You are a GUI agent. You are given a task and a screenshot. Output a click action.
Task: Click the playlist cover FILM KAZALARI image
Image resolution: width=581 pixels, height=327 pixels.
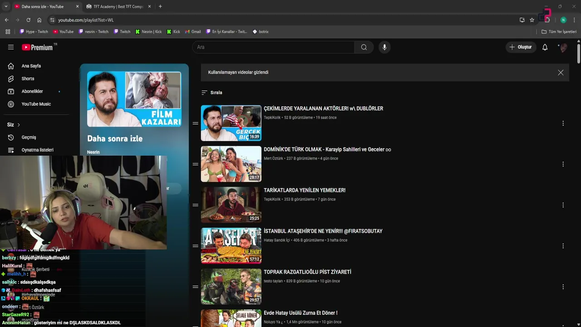click(x=134, y=99)
